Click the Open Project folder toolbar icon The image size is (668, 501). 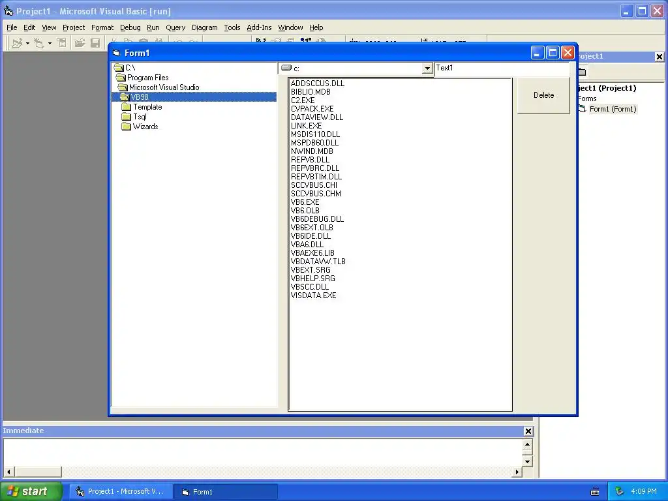80,43
